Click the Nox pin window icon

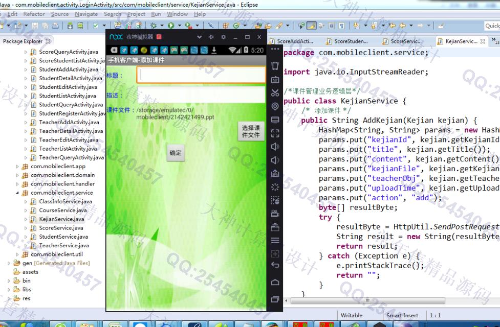[211, 37]
